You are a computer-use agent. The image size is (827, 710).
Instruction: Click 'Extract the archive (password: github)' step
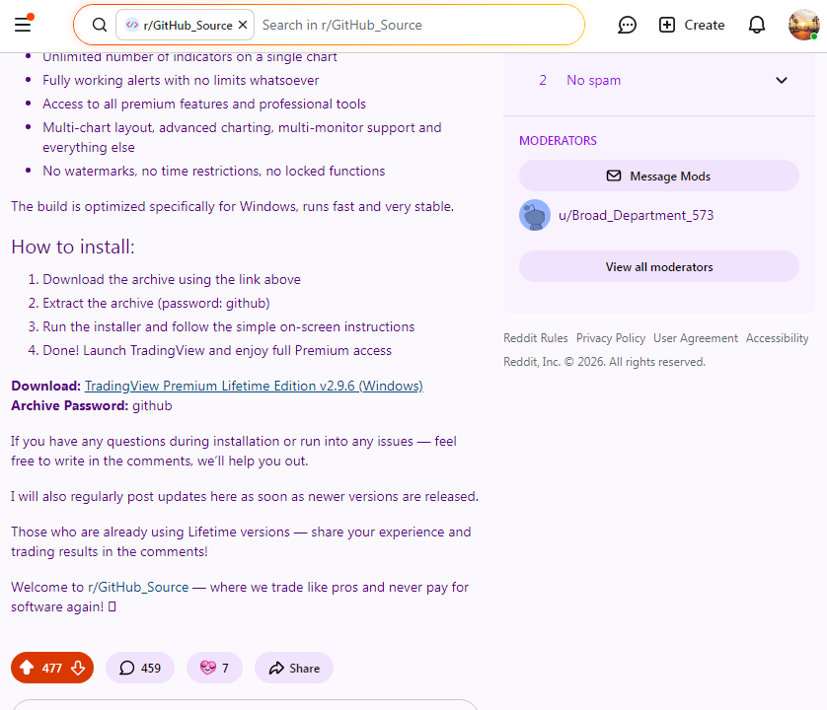pyautogui.click(x=156, y=303)
